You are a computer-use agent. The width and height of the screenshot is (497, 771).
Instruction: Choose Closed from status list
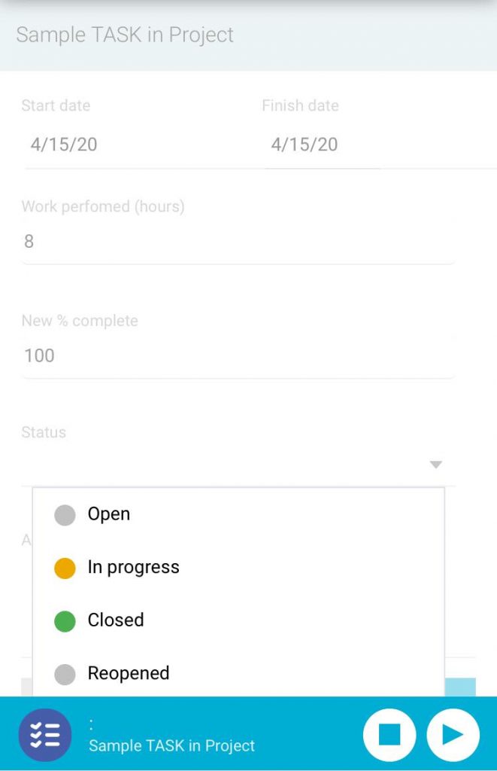point(116,620)
